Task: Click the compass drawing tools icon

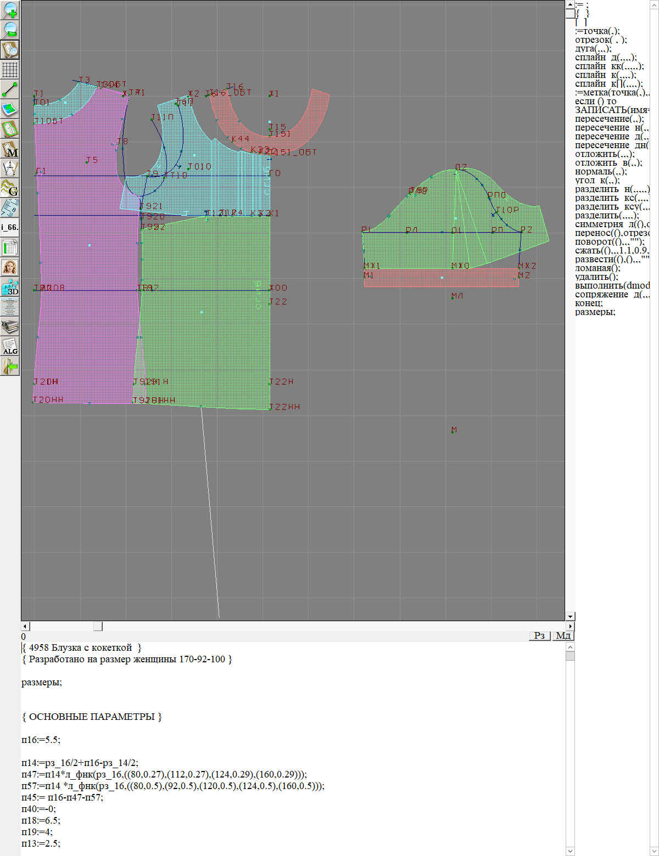Action: tap(10, 168)
